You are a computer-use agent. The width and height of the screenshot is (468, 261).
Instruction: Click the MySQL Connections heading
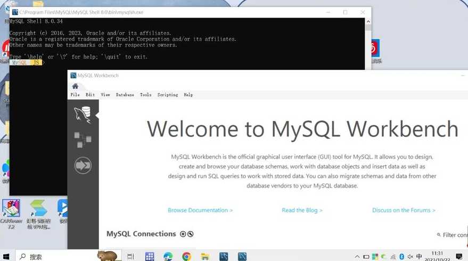coord(141,234)
